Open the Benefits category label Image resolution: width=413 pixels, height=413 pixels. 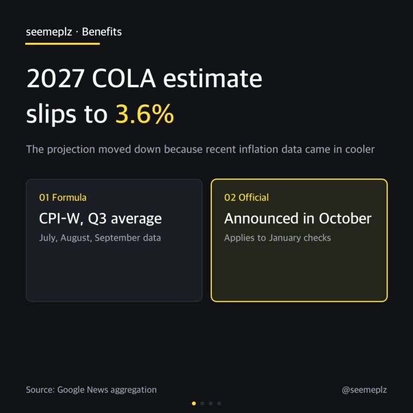pos(102,32)
